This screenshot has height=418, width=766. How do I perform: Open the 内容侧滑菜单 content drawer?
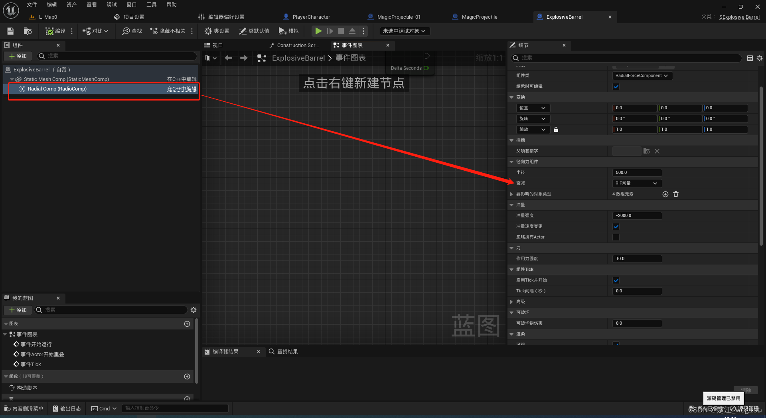click(24, 408)
